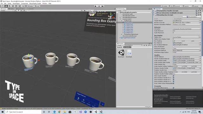Select ToggleFeaturesPanel in the Hierarchy
Viewport: 203px width, 114px height.
pyautogui.click(x=129, y=38)
